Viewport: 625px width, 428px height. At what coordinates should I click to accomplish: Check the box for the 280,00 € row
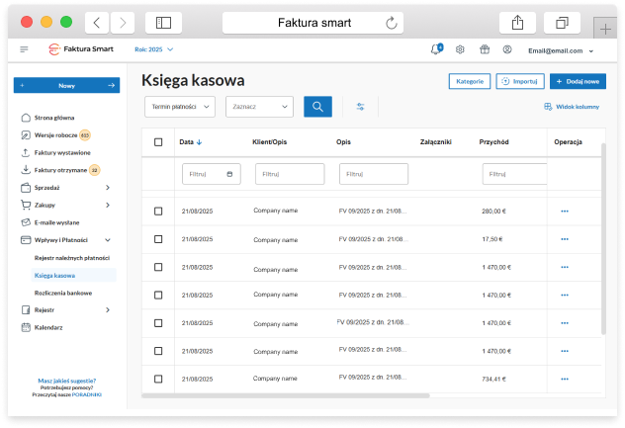(x=158, y=212)
